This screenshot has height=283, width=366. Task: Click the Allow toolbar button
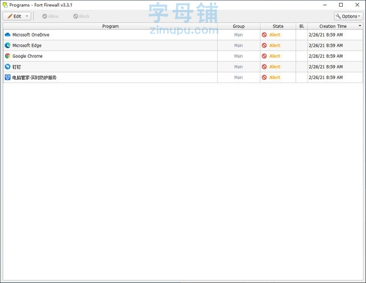click(51, 16)
